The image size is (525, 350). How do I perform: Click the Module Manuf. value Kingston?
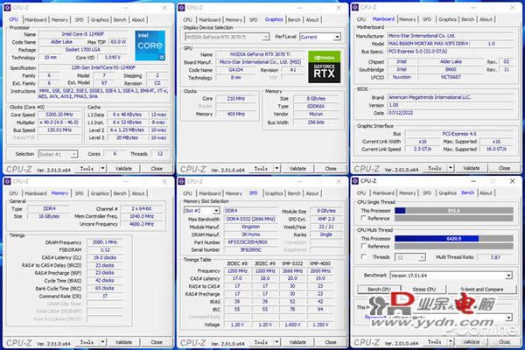pyautogui.click(x=250, y=227)
